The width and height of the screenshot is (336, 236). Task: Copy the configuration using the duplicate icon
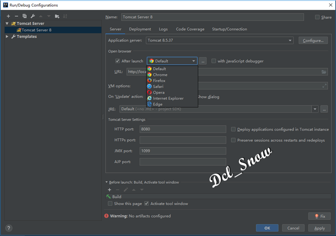[x=24, y=16]
